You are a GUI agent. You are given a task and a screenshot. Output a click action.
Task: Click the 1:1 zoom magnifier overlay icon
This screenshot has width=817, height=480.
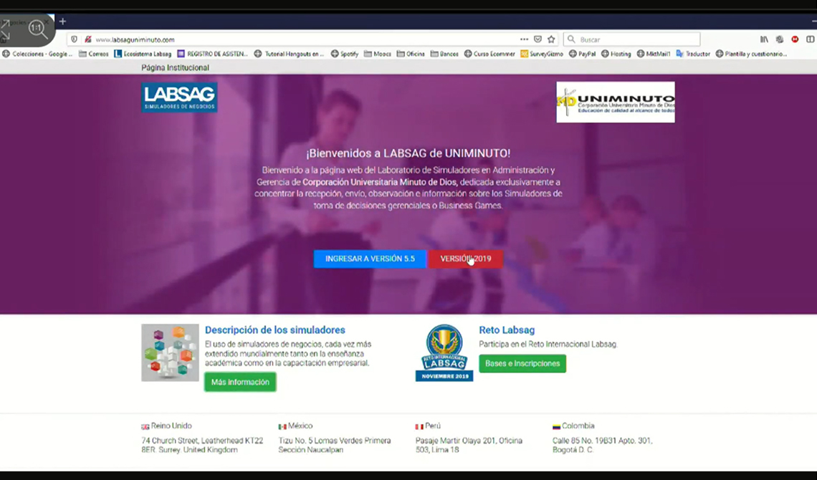click(37, 29)
